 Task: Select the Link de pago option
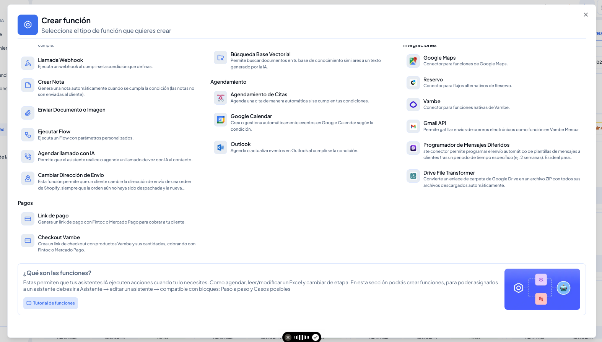click(x=109, y=219)
